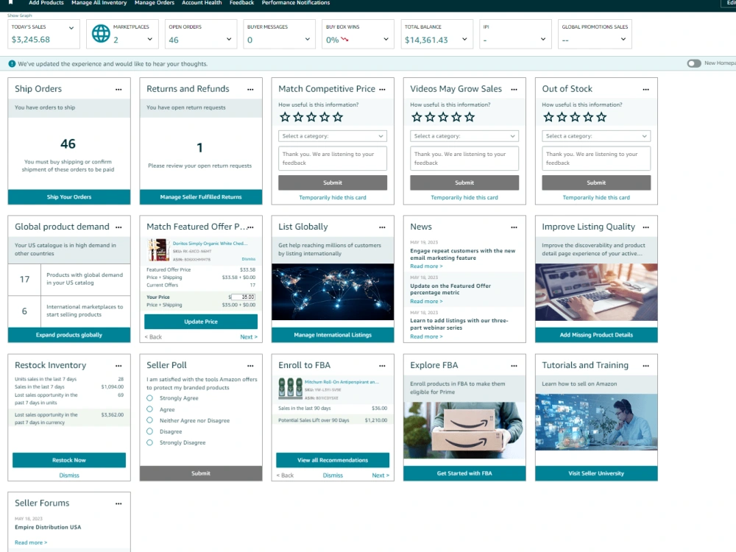This screenshot has height=552, width=736.
Task: Select the Strongly Agree poll option
Action: coord(149,398)
